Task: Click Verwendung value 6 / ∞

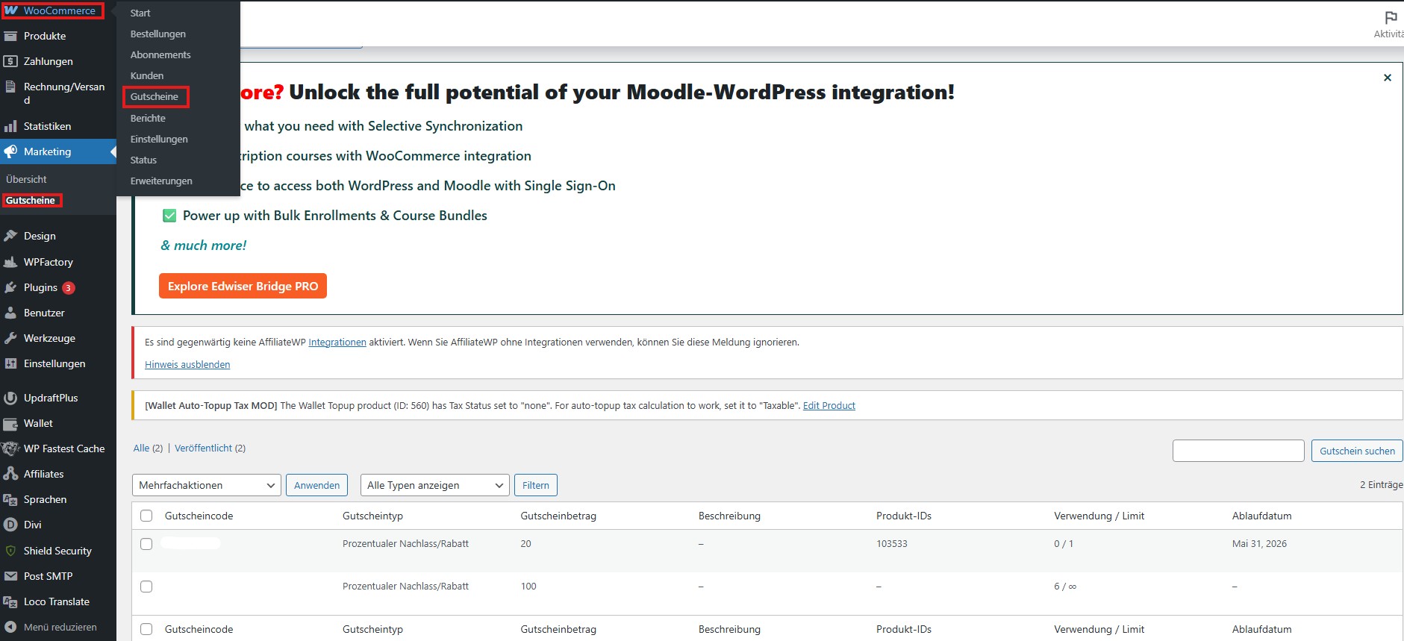Action: [1065, 587]
